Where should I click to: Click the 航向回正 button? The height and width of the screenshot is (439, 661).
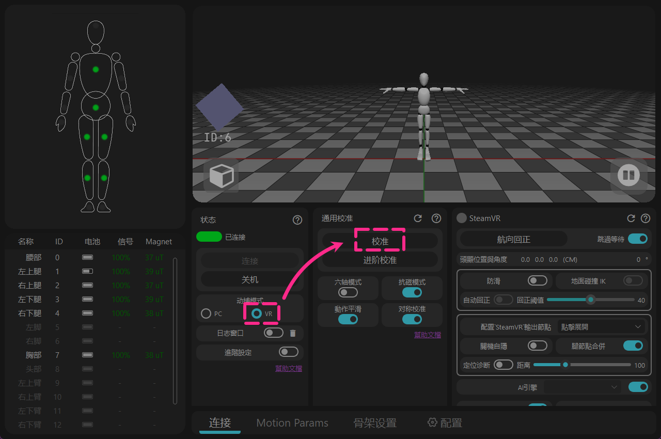pyautogui.click(x=514, y=239)
